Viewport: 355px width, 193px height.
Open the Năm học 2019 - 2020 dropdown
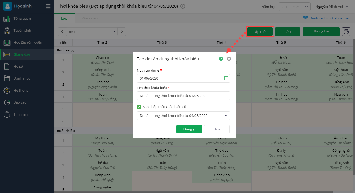[x=294, y=7]
